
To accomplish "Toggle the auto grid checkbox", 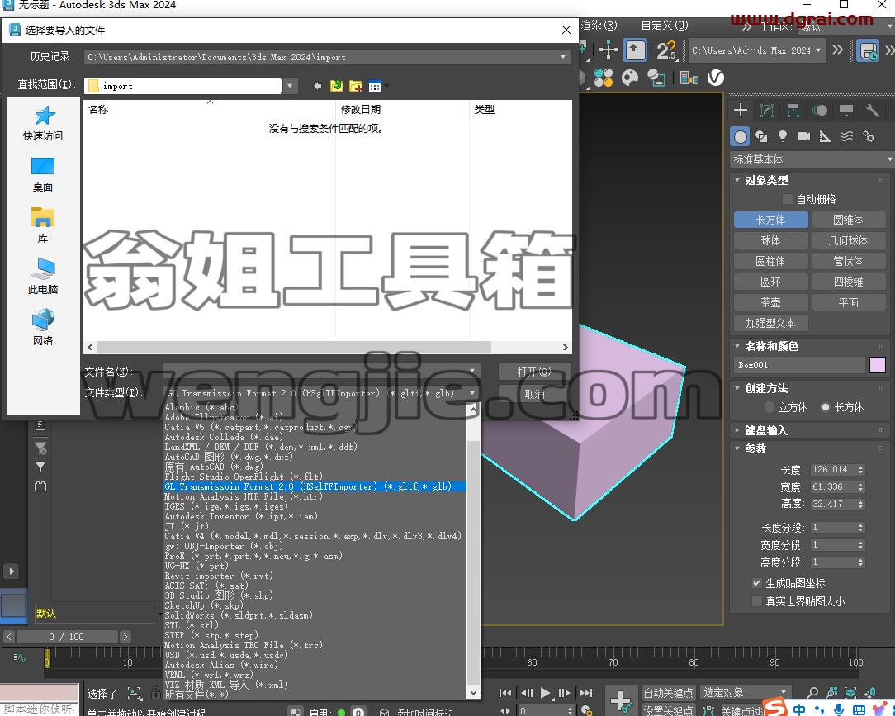I will 787,199.
